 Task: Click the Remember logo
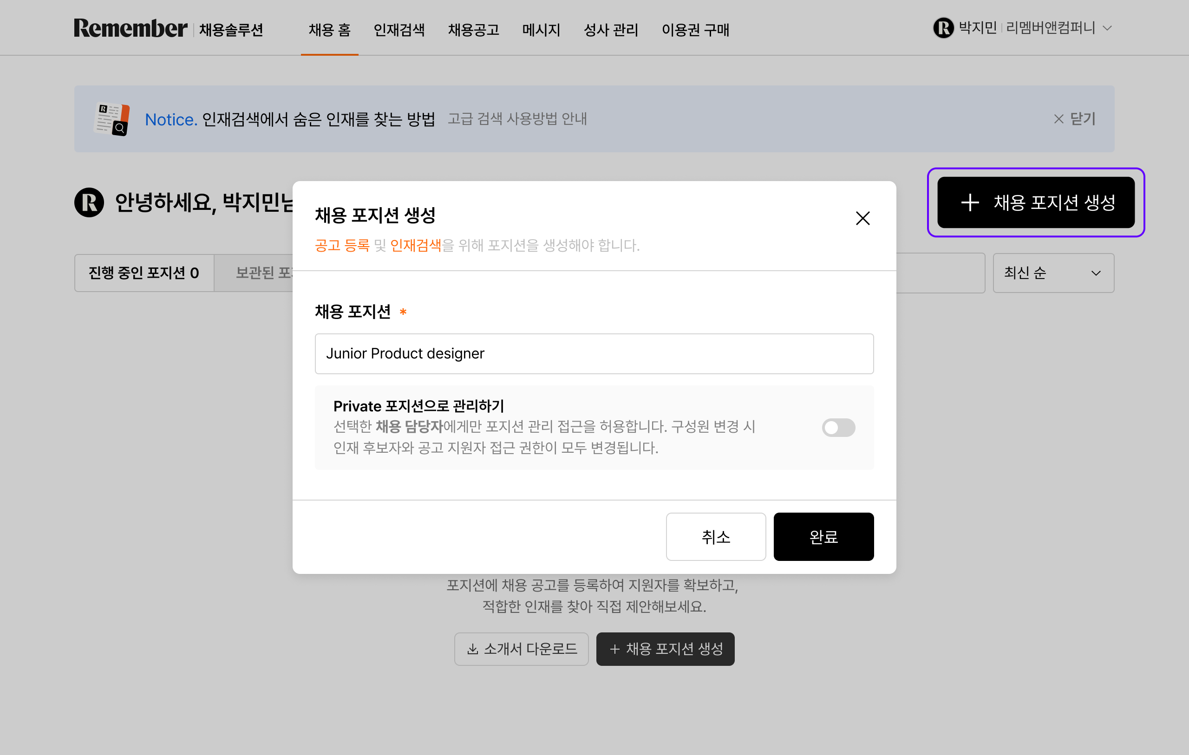[131, 29]
